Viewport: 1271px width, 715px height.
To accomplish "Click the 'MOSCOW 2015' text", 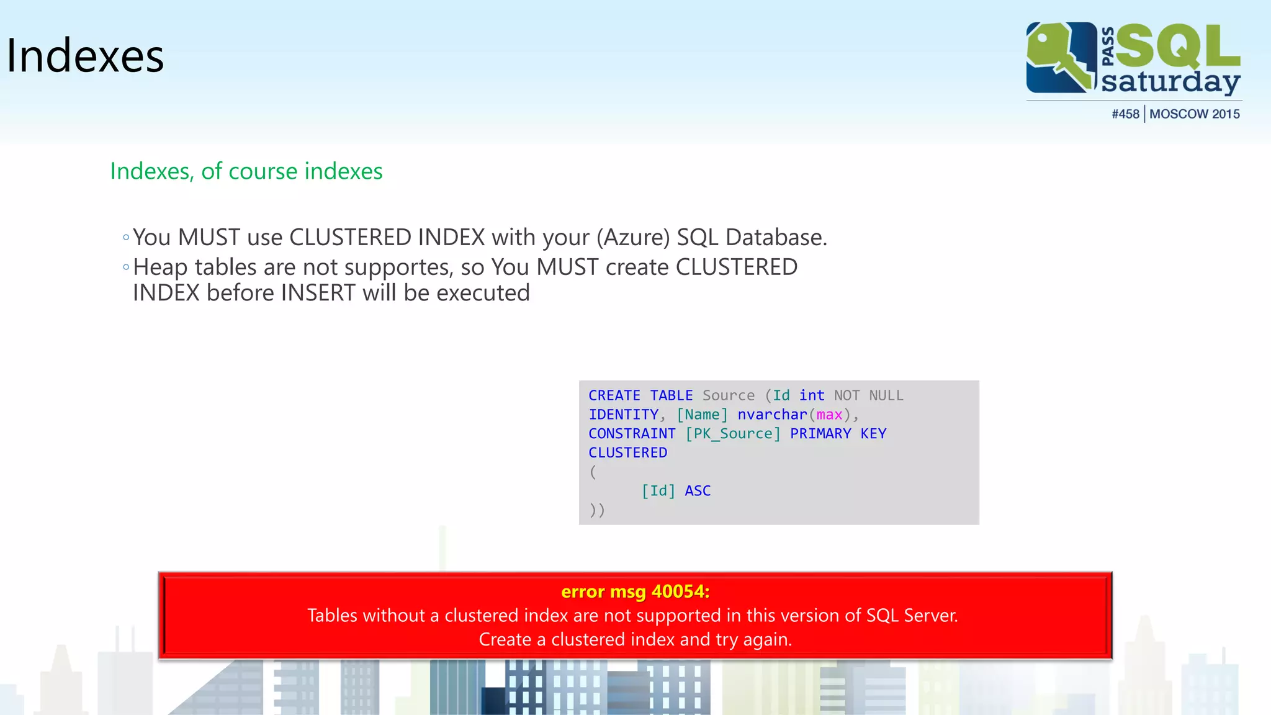I will tap(1195, 114).
